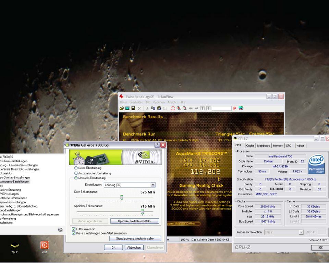Click the Zoom in magnifier icon
The width and height of the screenshot is (329, 263).
click(179, 109)
